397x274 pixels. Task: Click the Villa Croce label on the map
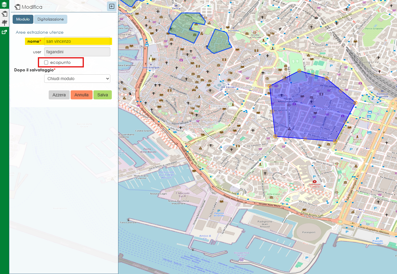click(x=273, y=194)
